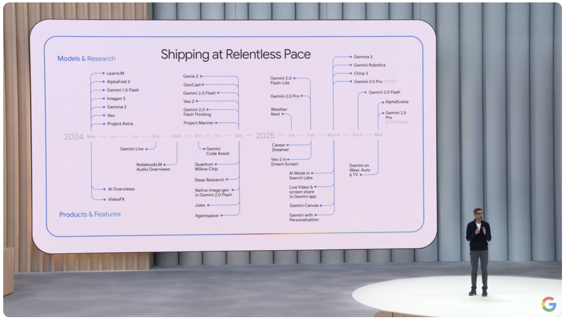Click the 'June' month on the timeline
568x322 pixels.
click(113, 136)
